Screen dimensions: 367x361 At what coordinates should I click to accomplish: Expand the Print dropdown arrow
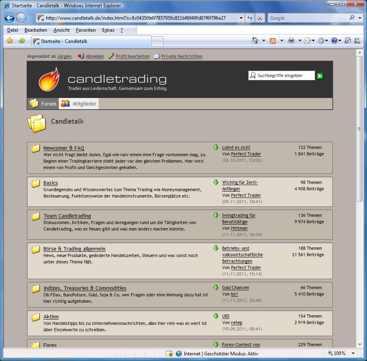pos(300,41)
